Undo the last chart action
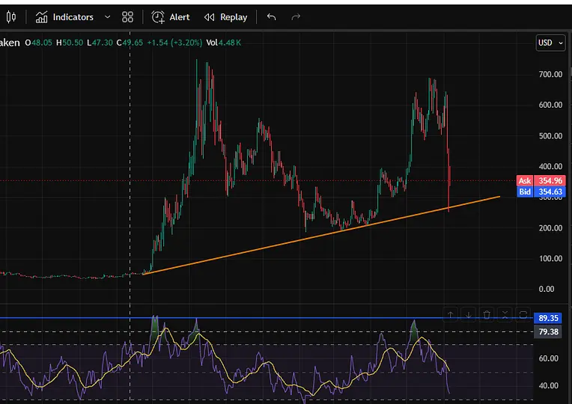The height and width of the screenshot is (404, 572). [271, 16]
